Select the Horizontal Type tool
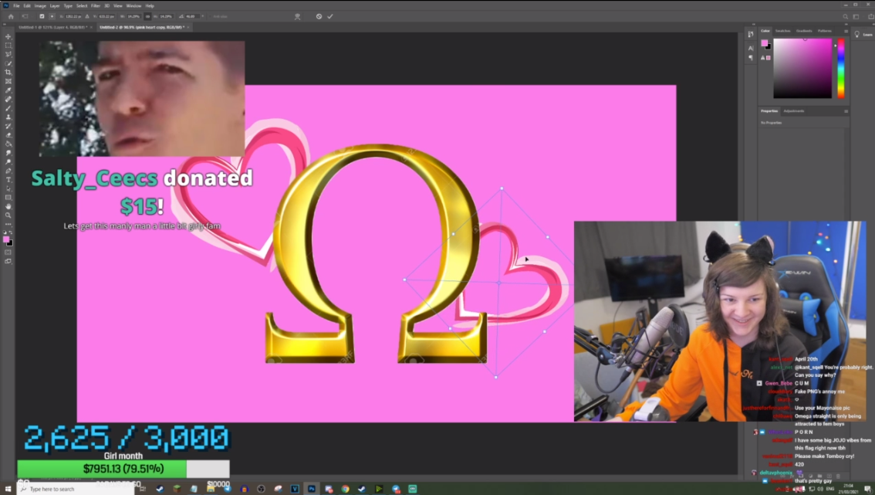The width and height of the screenshot is (875, 495). tap(8, 179)
